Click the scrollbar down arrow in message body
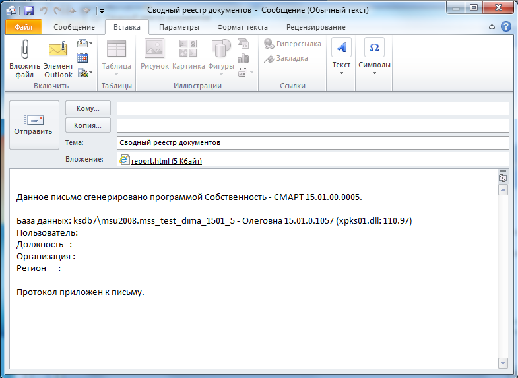This screenshot has height=378, width=518. click(503, 363)
